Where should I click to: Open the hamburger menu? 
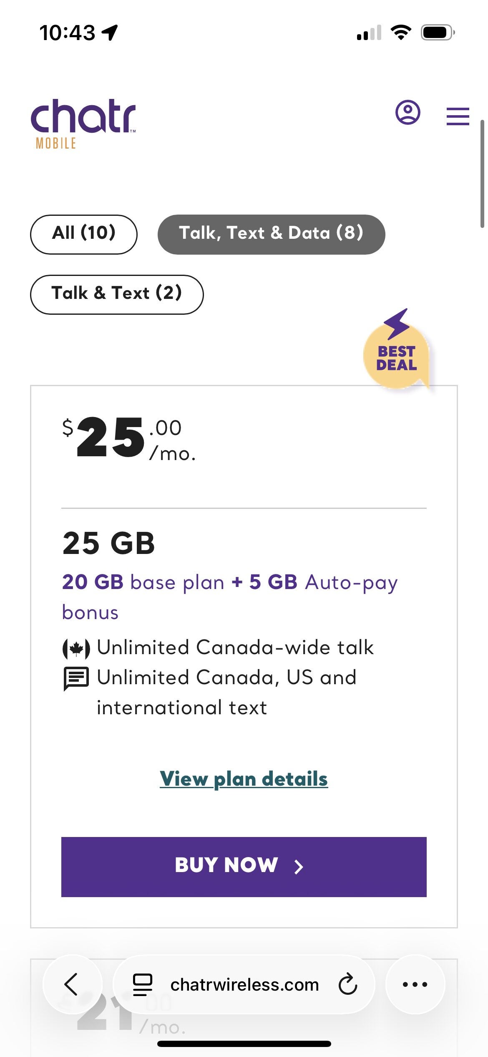point(458,116)
